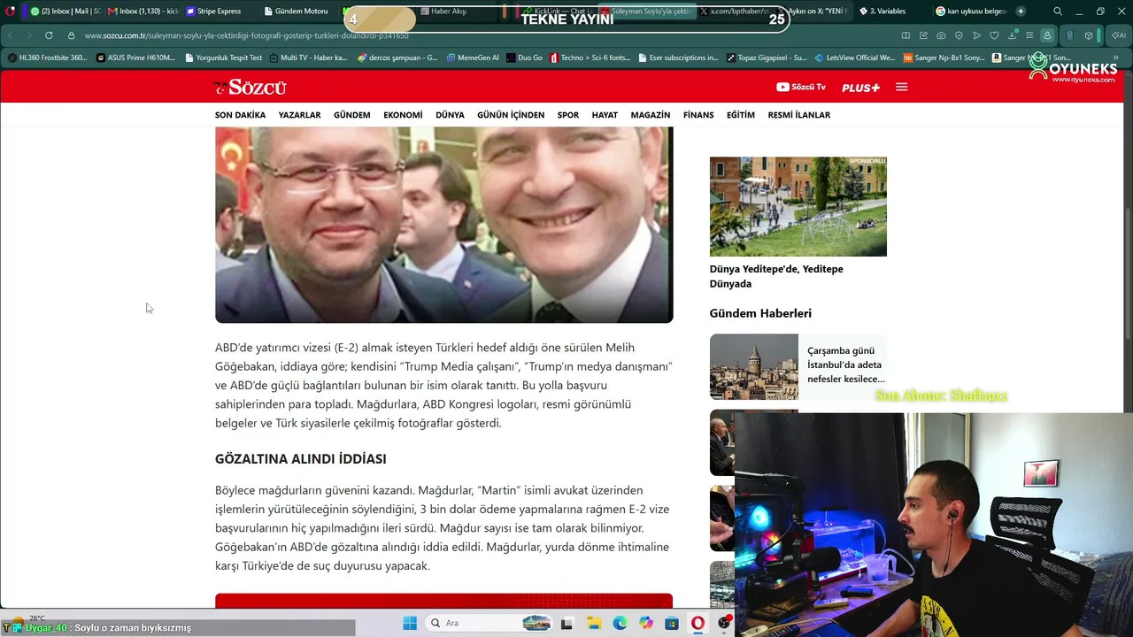1133x637 pixels.
Task: Switch to the kan uykusu belgesel tab
Action: 972,12
